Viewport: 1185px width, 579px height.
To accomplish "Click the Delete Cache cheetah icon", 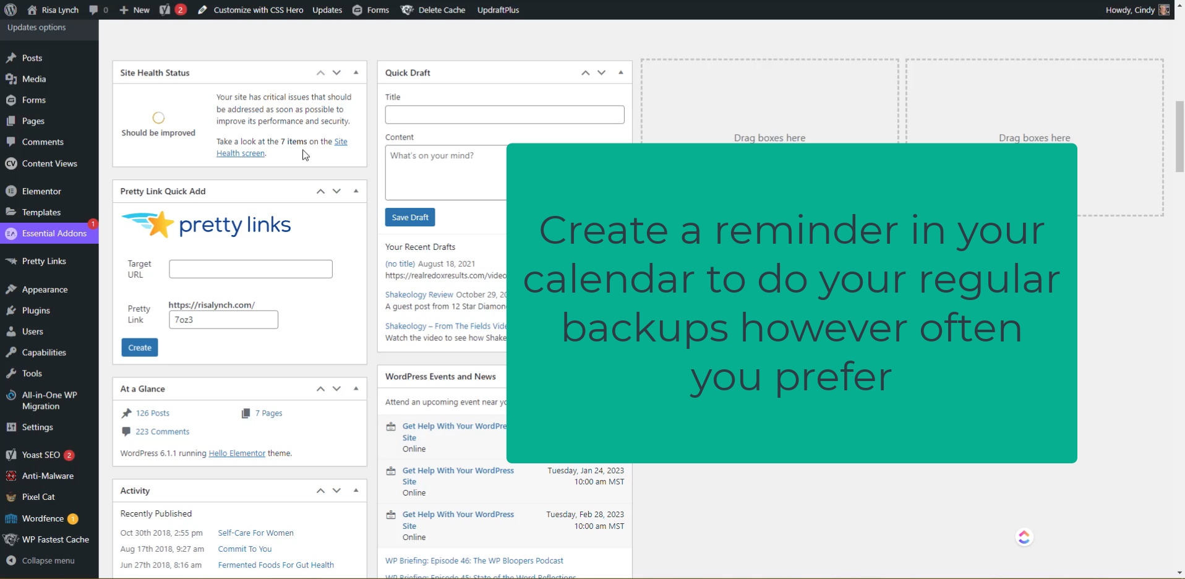I will pos(407,10).
